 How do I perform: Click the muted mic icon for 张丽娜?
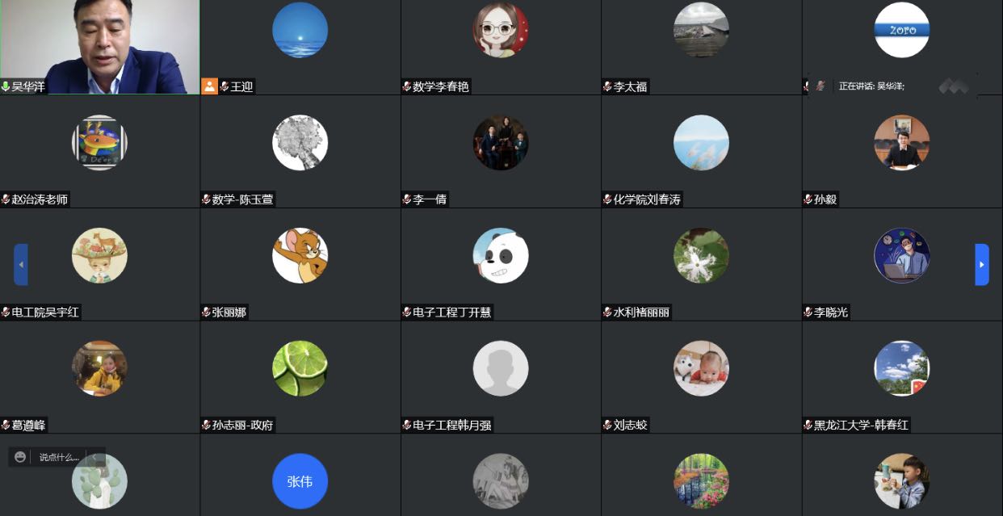pyautogui.click(x=207, y=313)
